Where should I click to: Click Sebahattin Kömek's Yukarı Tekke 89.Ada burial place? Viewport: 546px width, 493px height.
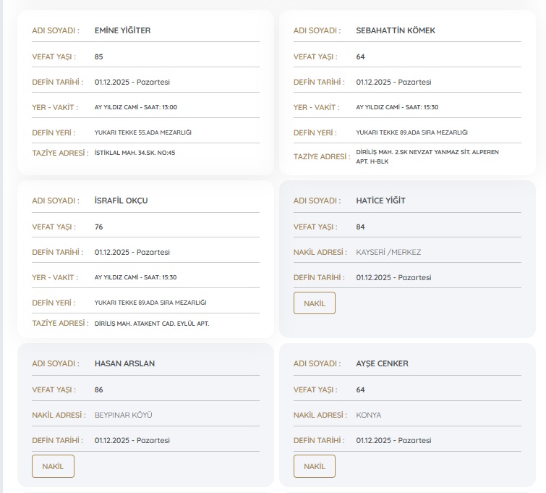point(411,132)
